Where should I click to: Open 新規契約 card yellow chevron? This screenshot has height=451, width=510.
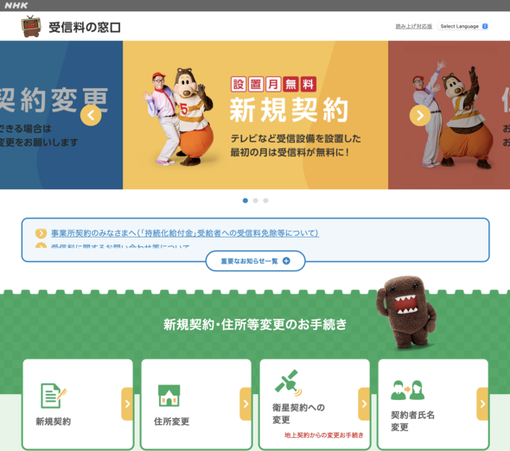[127, 403]
